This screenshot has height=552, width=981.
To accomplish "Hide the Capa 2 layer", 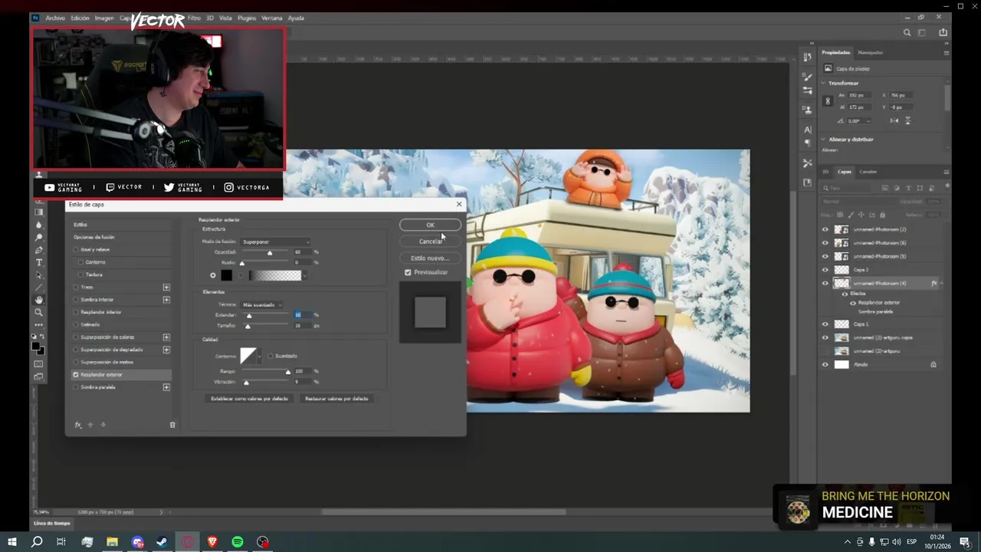I will (825, 270).
